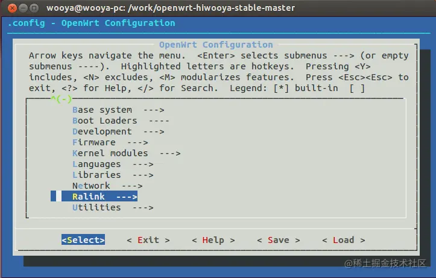Open the Languages submenu

(113, 164)
